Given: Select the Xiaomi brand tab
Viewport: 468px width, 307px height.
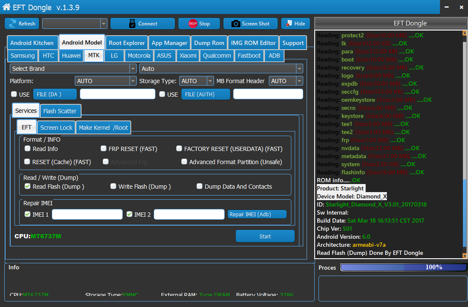Looking at the screenshot, I should (x=188, y=56).
